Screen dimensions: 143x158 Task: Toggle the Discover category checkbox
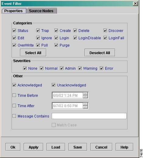coord(105,30)
